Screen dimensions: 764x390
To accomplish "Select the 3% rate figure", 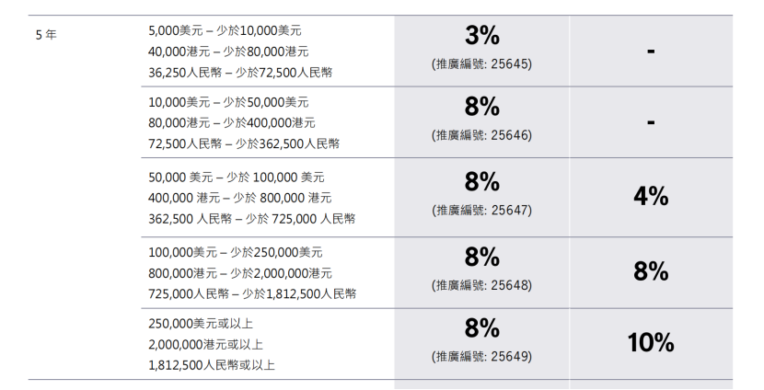I will pyautogui.click(x=481, y=36).
